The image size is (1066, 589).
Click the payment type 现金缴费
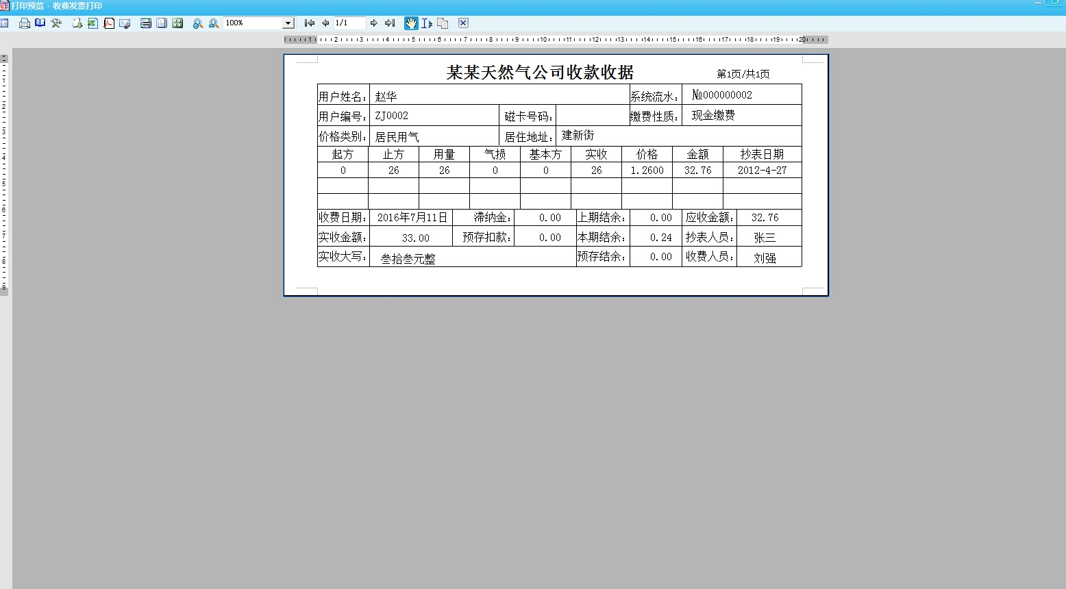(713, 115)
